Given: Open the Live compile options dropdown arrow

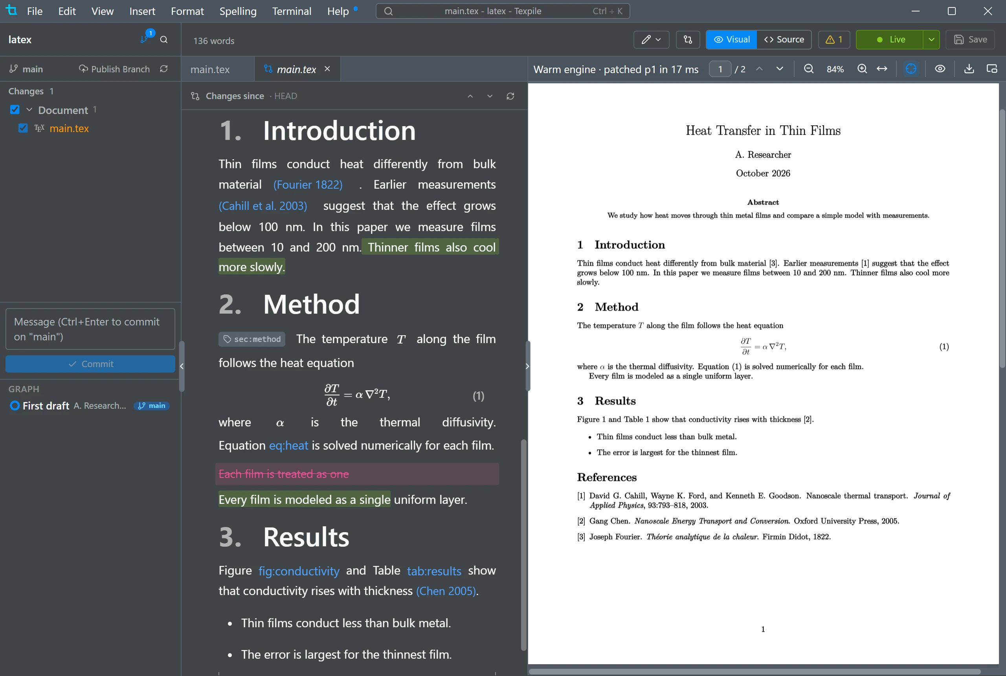Looking at the screenshot, I should tap(931, 40).
